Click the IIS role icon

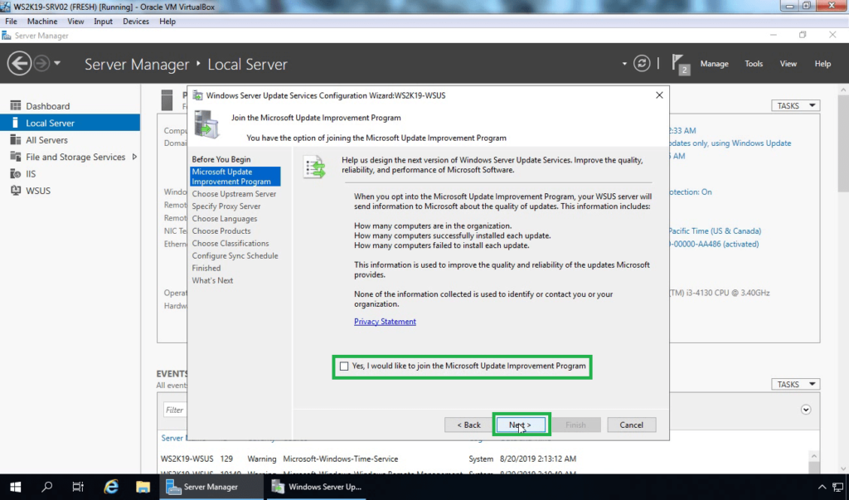pyautogui.click(x=16, y=173)
